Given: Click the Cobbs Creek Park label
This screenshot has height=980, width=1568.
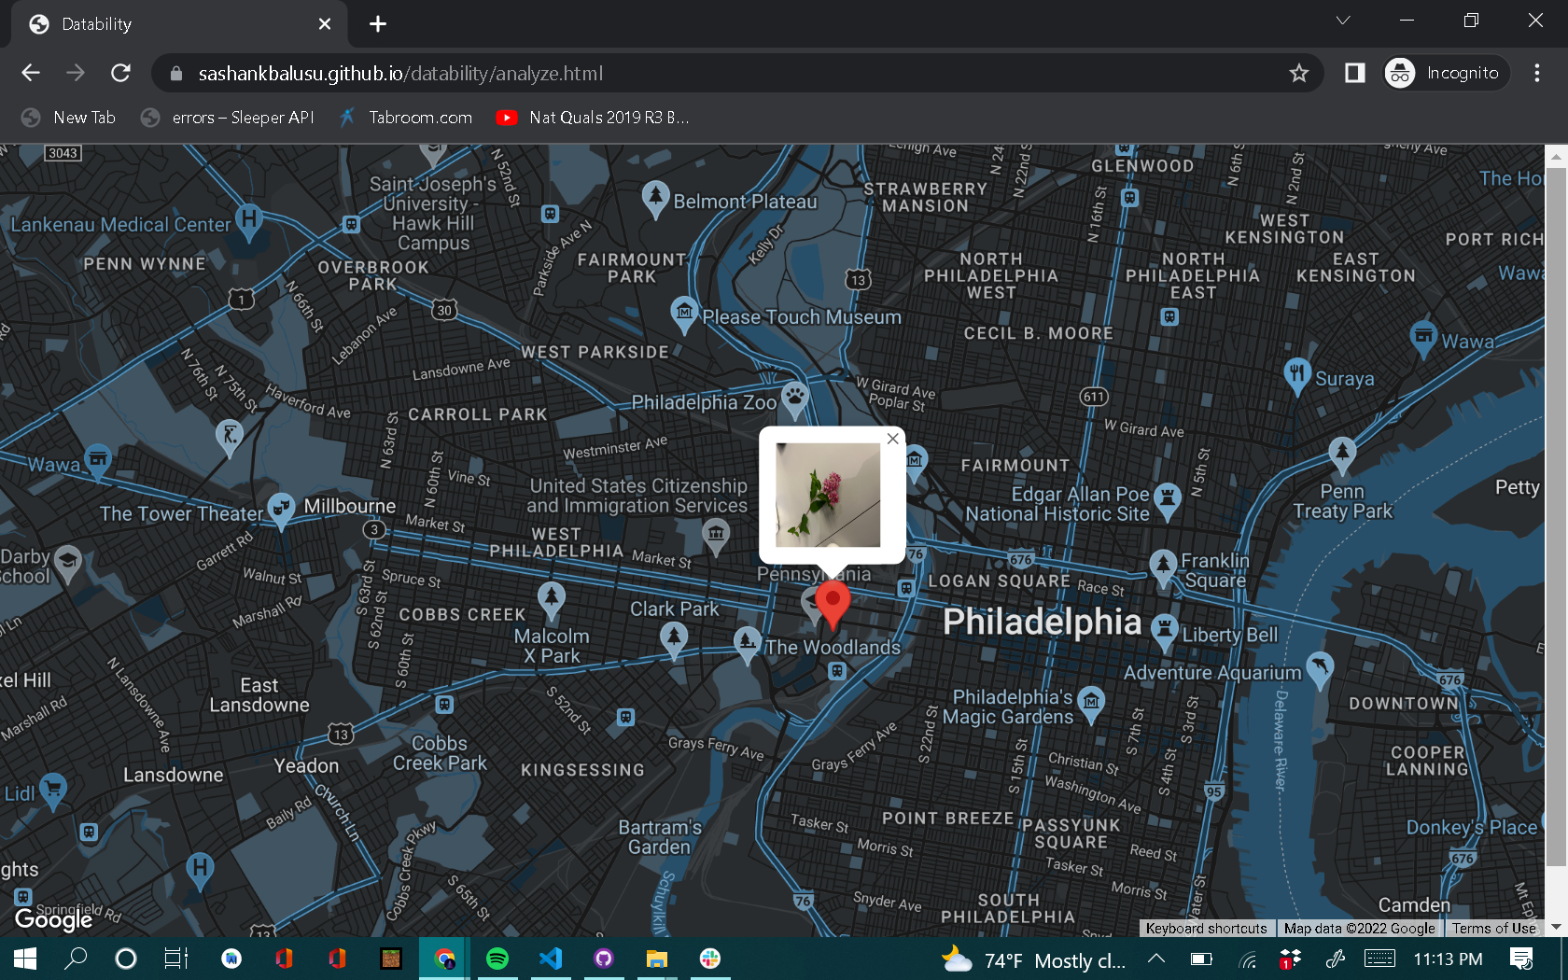Looking at the screenshot, I should pyautogui.click(x=441, y=753).
